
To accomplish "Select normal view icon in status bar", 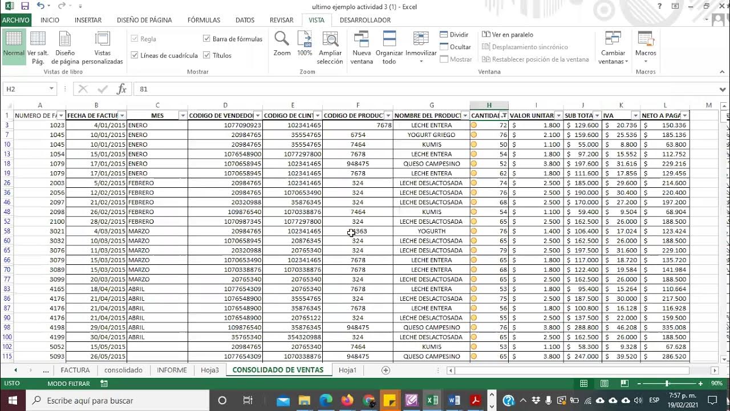I will (x=584, y=384).
